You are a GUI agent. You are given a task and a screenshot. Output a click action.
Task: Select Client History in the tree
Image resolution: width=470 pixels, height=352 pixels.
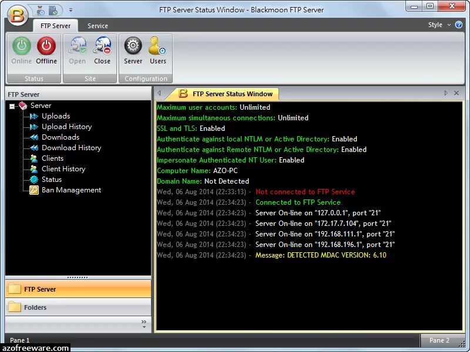(63, 169)
